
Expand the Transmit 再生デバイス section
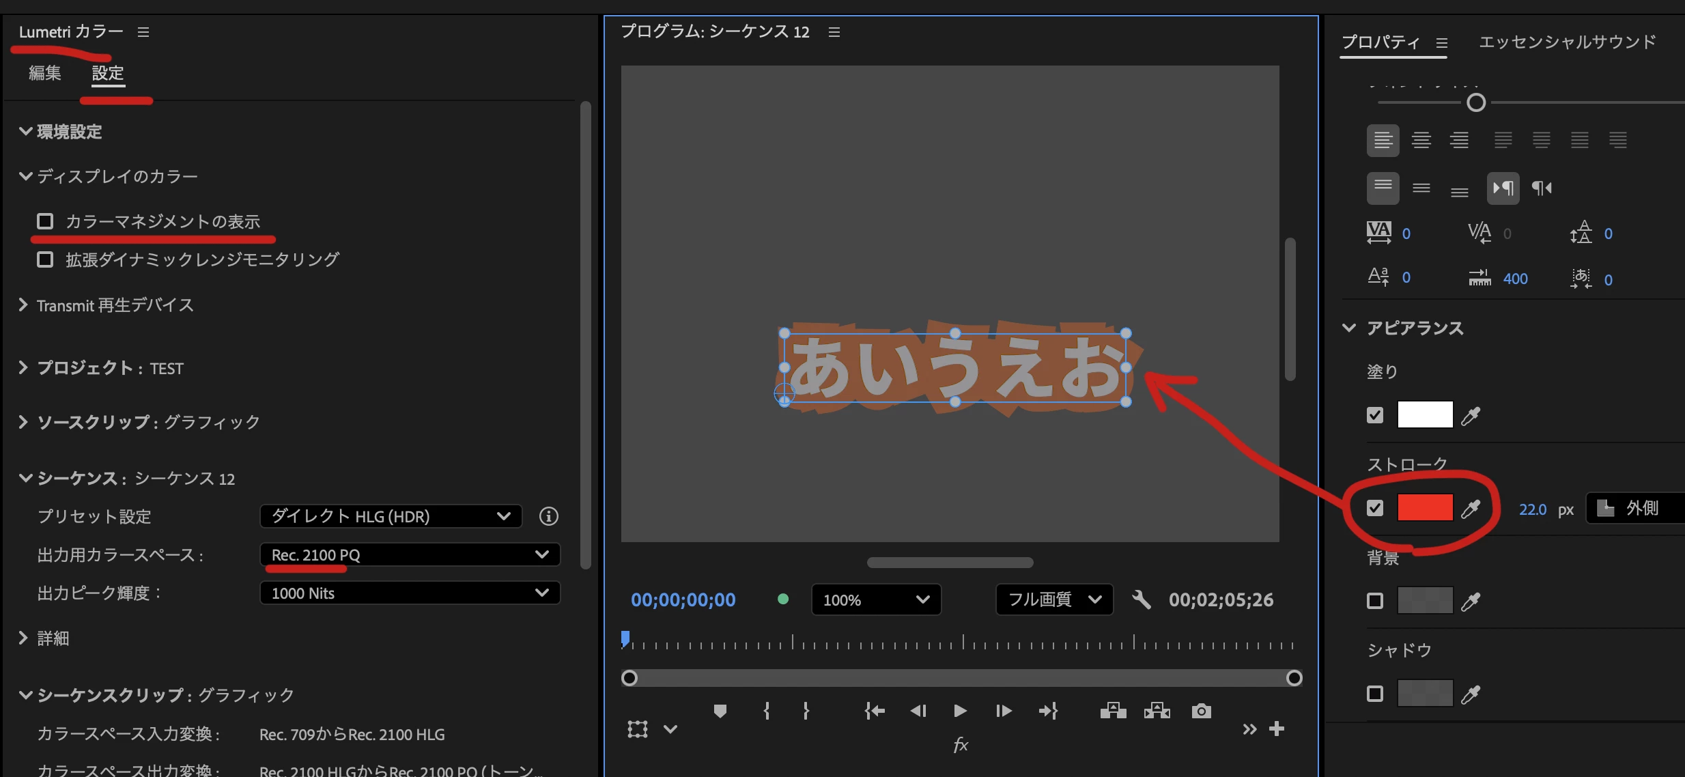tap(24, 305)
